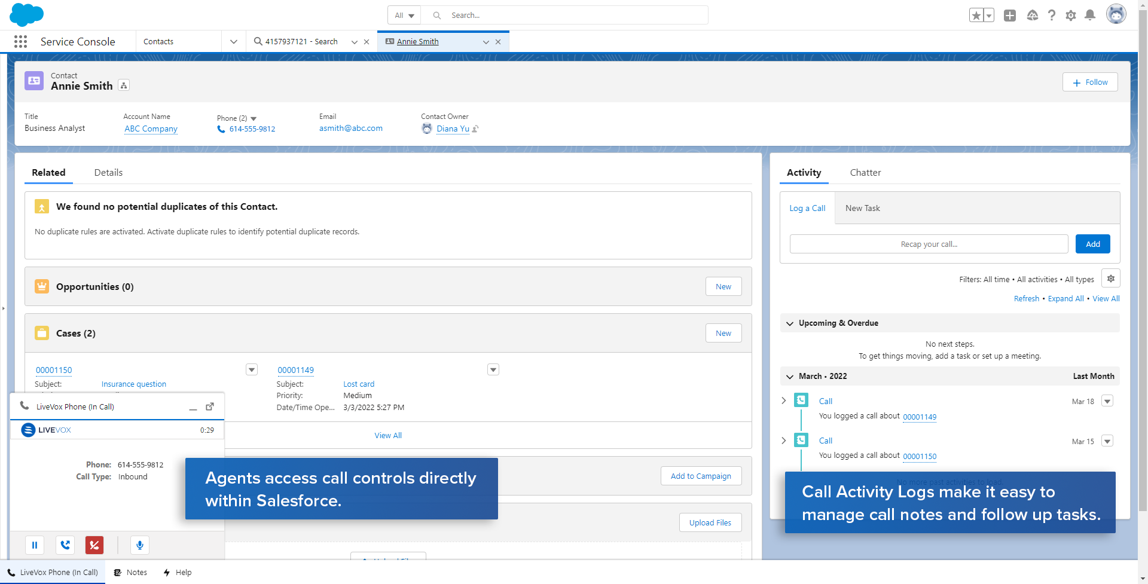Click the LiveVox transfer call icon
1148x584 pixels.
(x=65, y=545)
